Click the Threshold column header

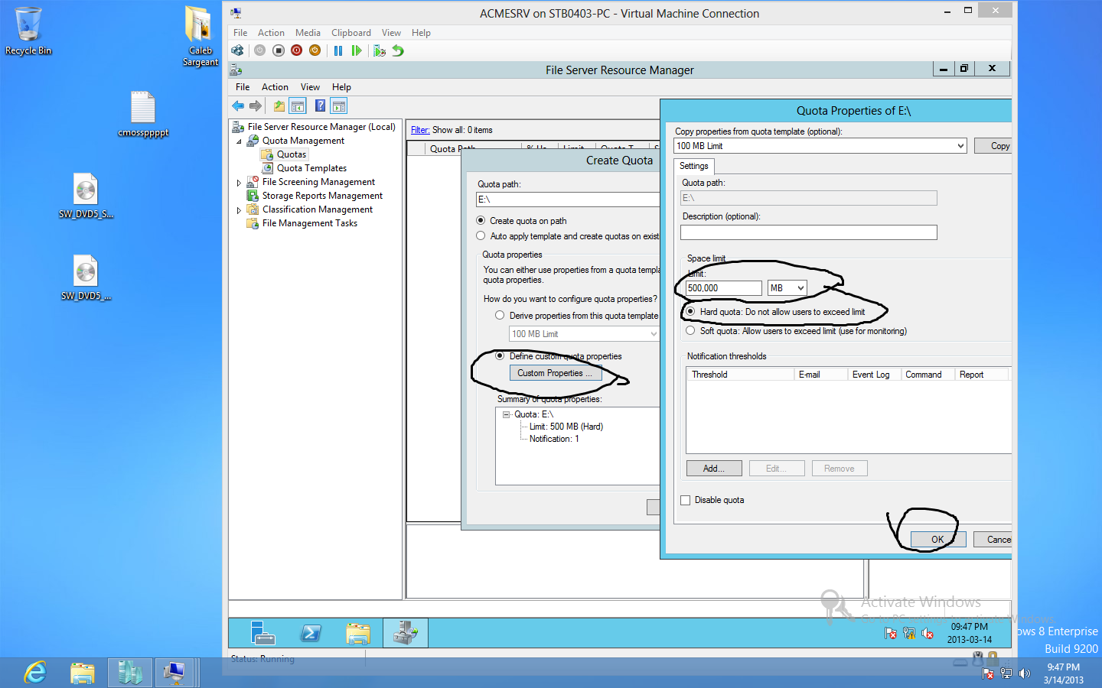(740, 375)
